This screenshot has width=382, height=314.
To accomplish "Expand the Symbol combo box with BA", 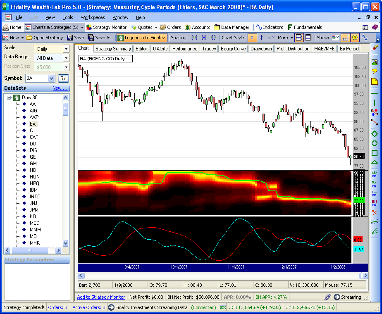I will coord(52,78).
